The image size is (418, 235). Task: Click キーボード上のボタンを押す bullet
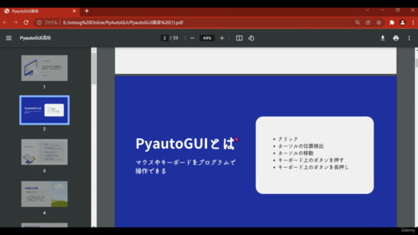point(311,160)
